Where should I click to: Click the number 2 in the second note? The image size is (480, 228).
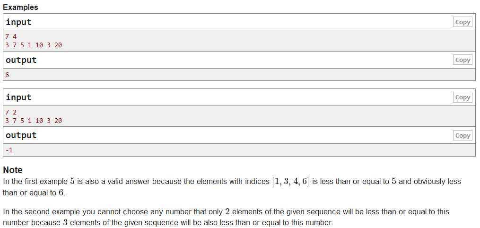(x=227, y=211)
